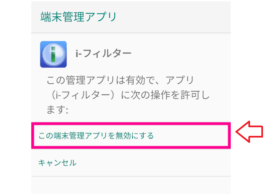Select the i-フィルター app name label

point(103,53)
